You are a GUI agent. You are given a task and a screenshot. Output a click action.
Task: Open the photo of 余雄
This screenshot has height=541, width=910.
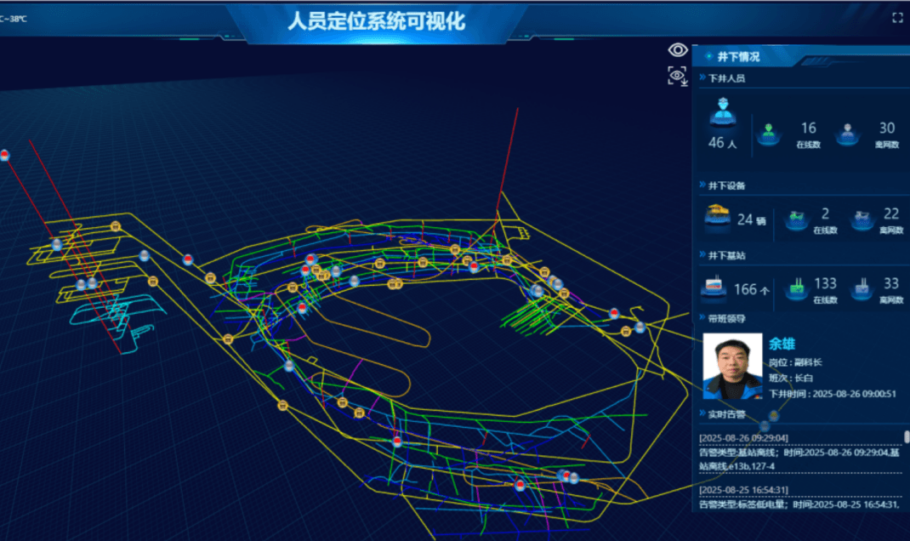tap(732, 366)
